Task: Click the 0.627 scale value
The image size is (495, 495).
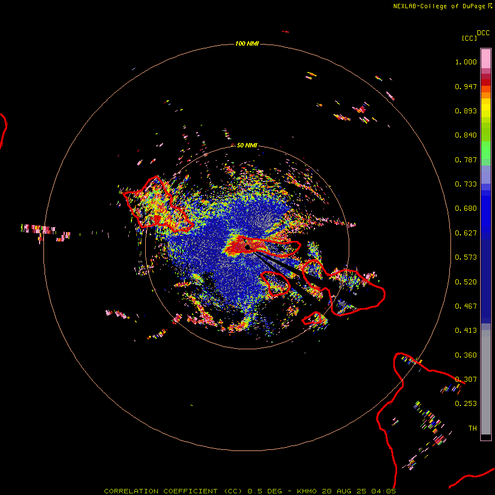Action: (466, 233)
